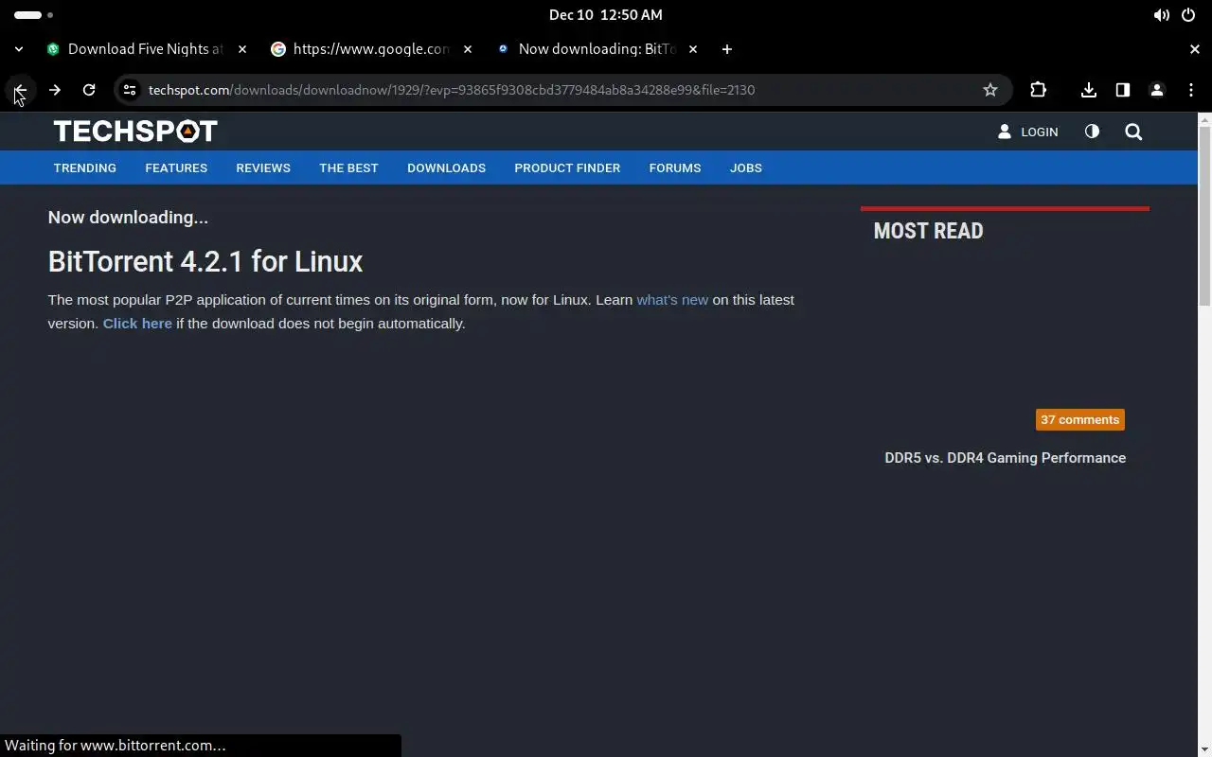View site information icon in address bar
The width and height of the screenshot is (1212, 757).
pyautogui.click(x=130, y=90)
